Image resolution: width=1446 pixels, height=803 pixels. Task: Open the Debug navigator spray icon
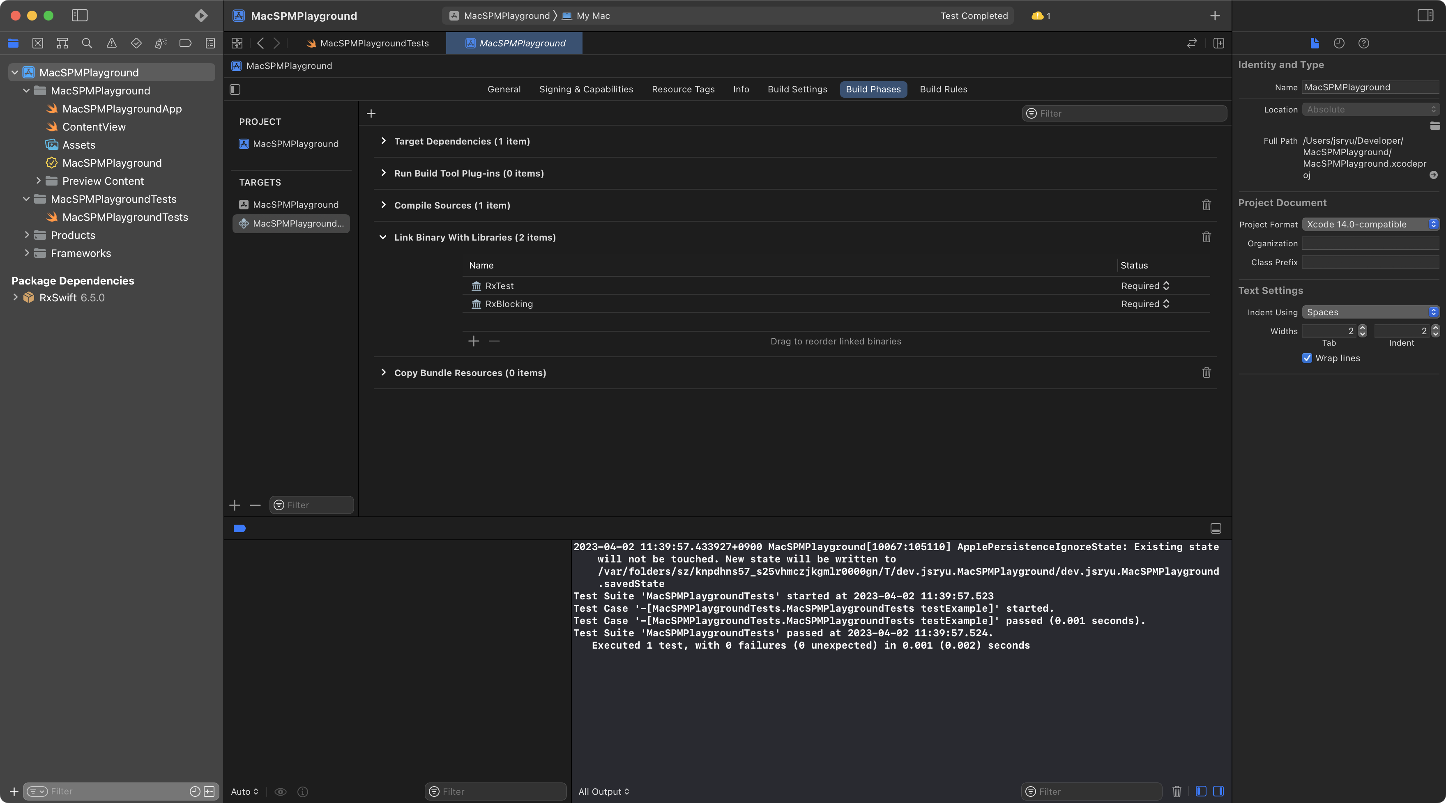tap(161, 43)
